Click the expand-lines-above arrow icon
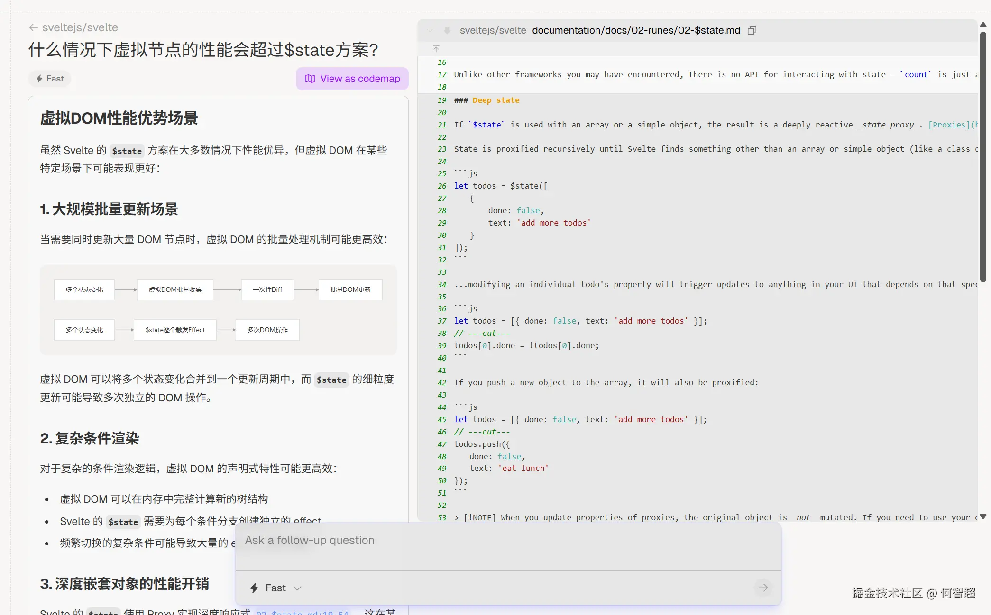The width and height of the screenshot is (991, 615). click(x=436, y=49)
